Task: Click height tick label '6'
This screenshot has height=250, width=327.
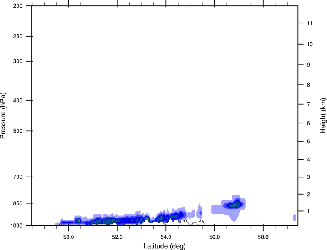Action: [309, 123]
